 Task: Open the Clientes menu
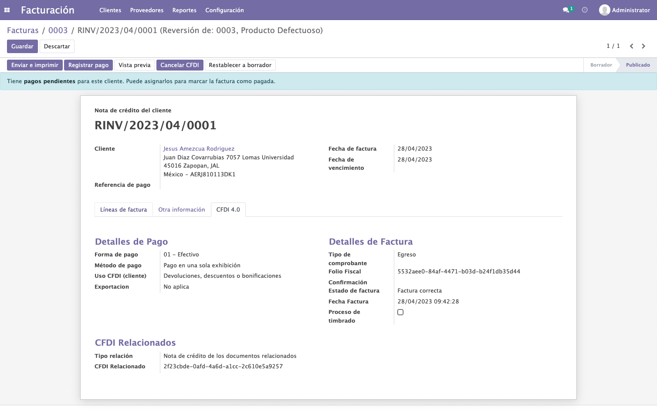pyautogui.click(x=110, y=10)
